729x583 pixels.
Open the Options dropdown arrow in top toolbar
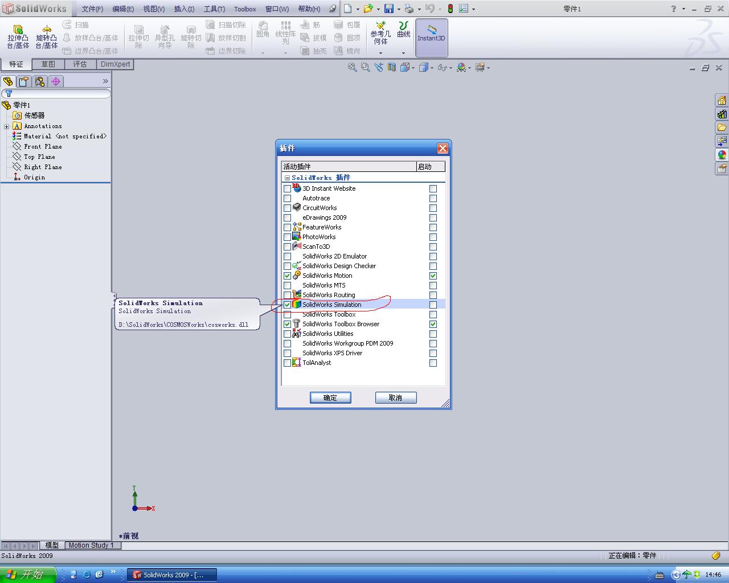(473, 9)
